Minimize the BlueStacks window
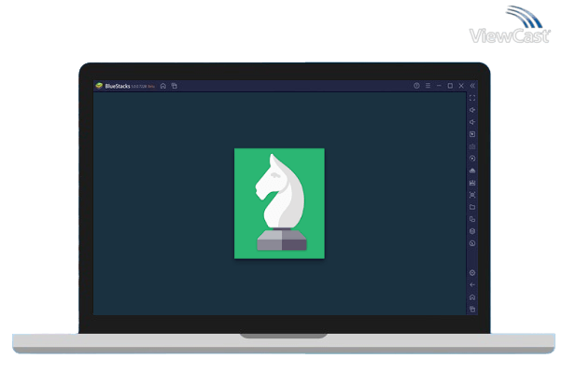The width and height of the screenshot is (562, 386). click(x=439, y=86)
